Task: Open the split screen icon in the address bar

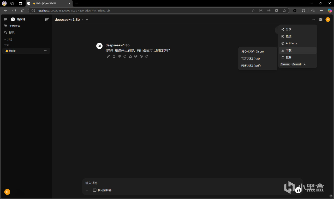Action: [x=261, y=11]
